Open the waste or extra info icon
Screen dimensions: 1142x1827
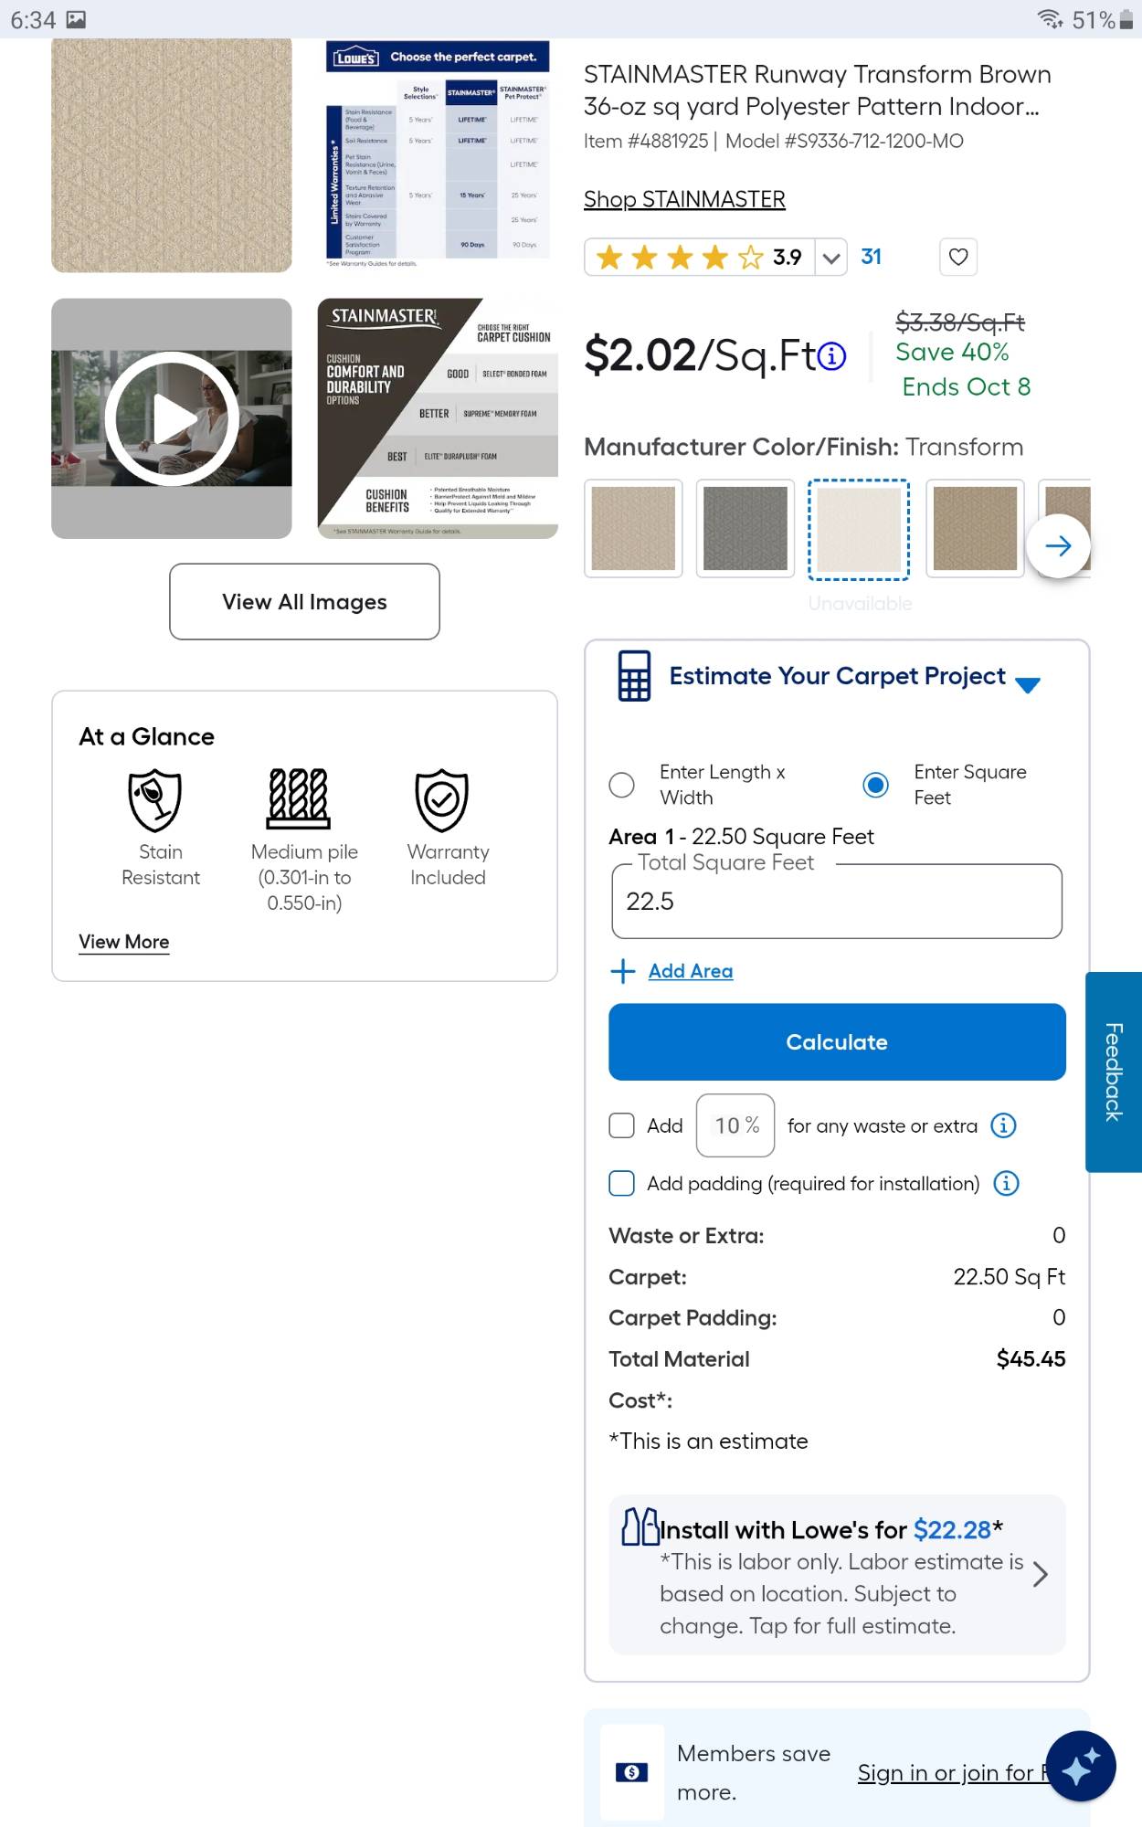pyautogui.click(x=1003, y=1125)
